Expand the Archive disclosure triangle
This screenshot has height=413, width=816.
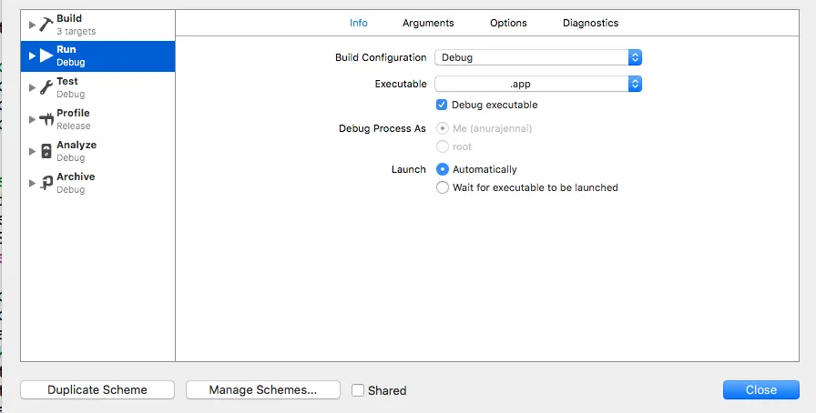pos(32,183)
